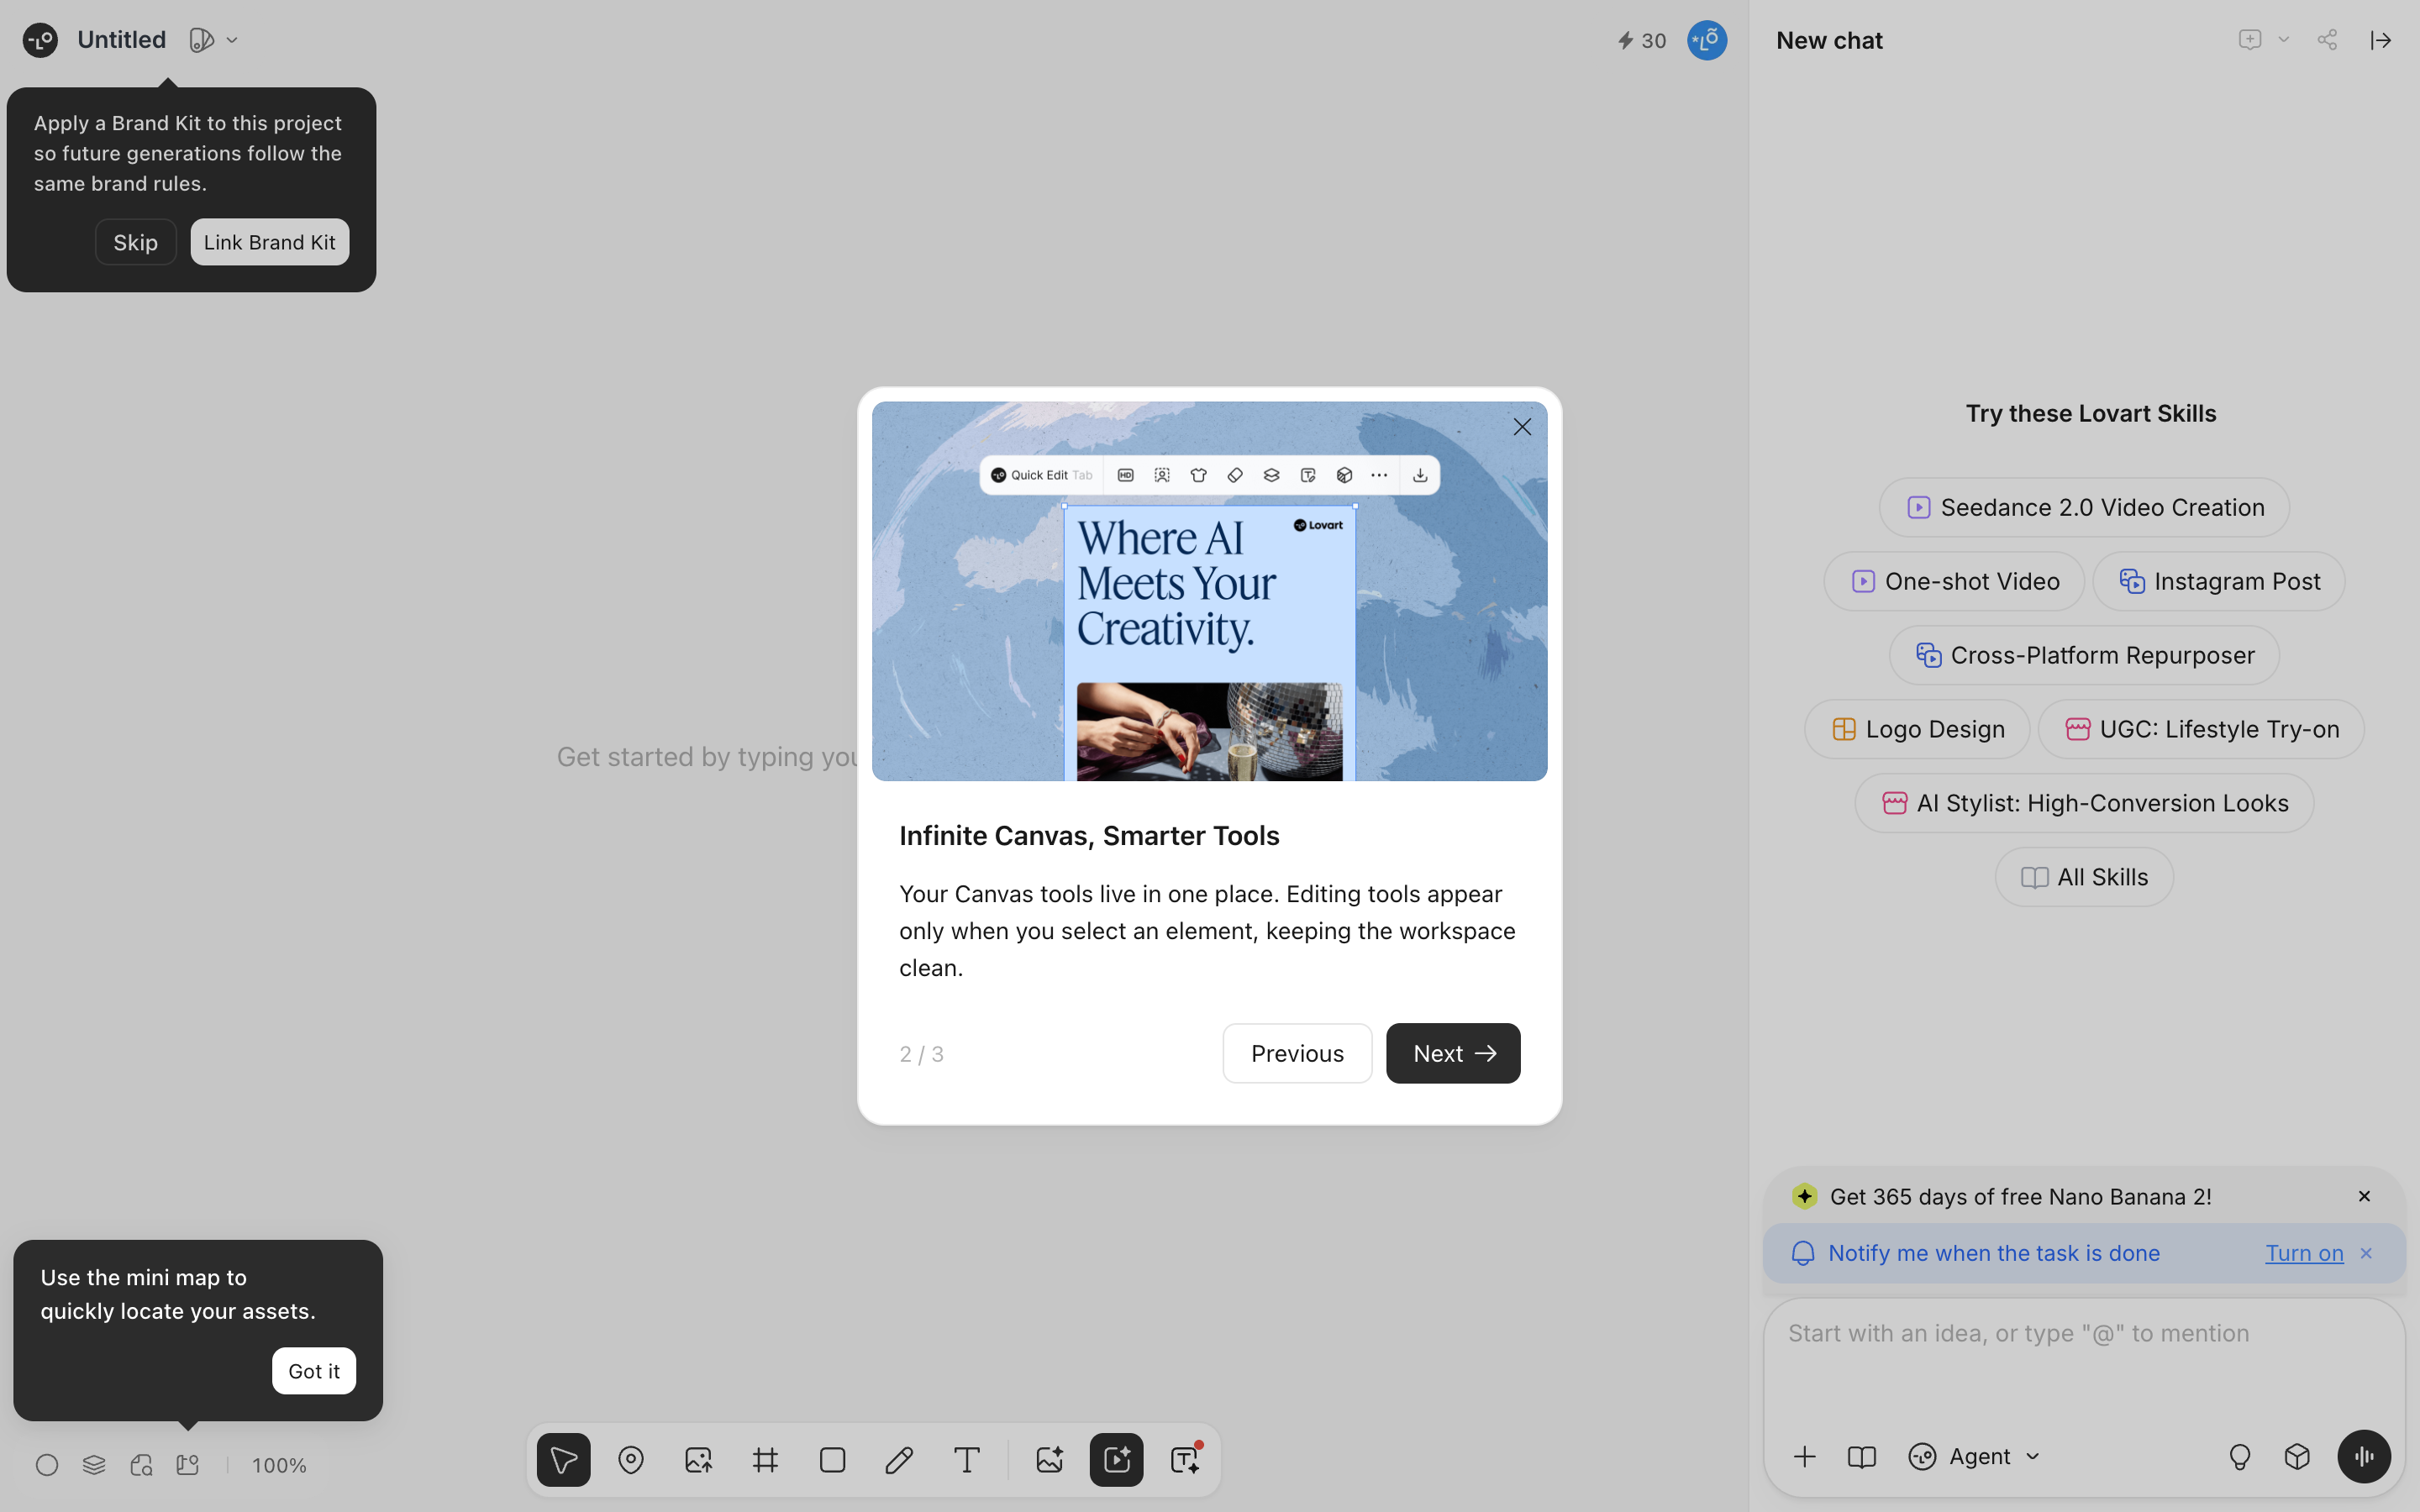Click the Lovart logo home icon
2420x1512 pixels.
(40, 40)
